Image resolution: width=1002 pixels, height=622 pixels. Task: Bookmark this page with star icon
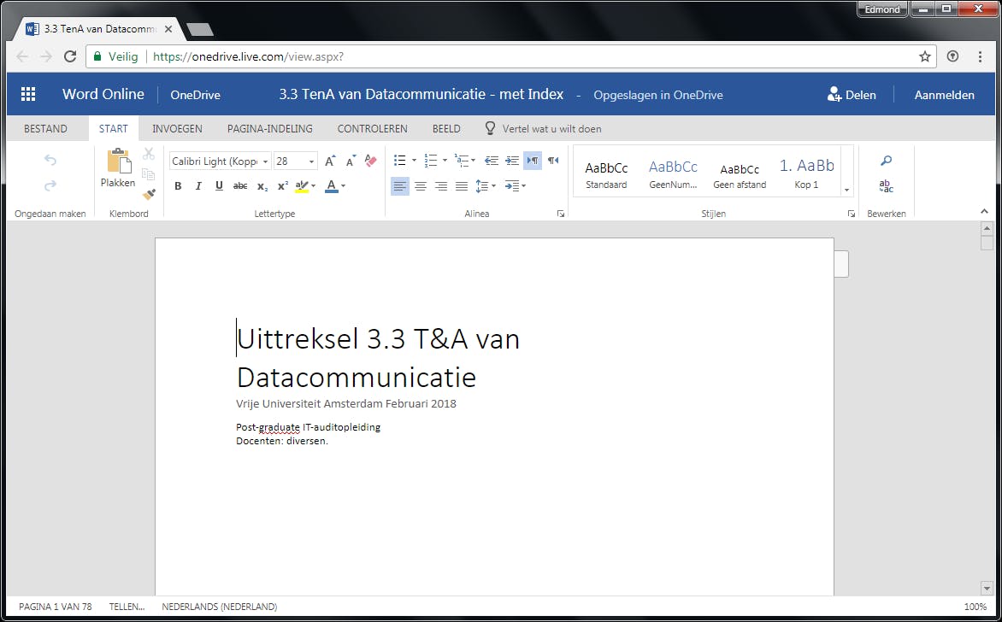click(x=925, y=56)
